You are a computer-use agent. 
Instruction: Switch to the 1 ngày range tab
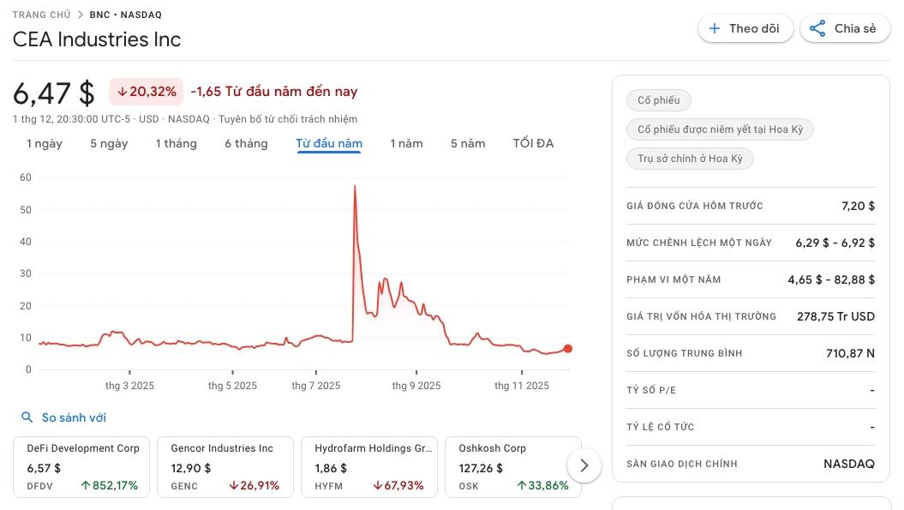point(45,143)
